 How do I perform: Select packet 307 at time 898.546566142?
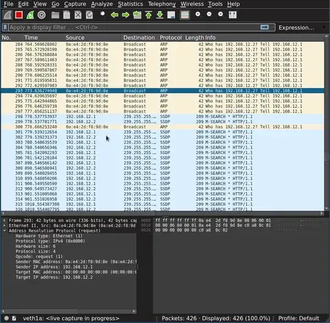pyautogui.click(x=163, y=163)
